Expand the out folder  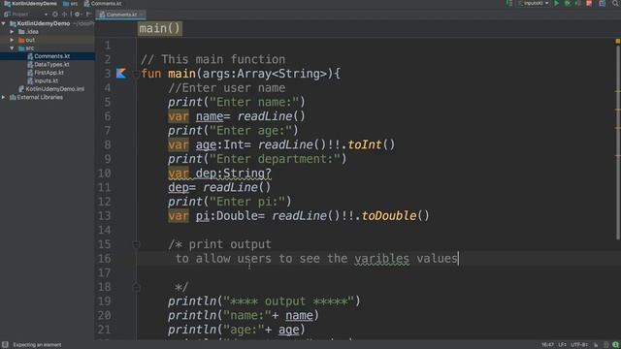[12, 40]
